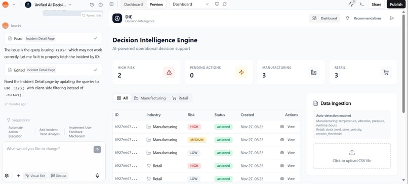Viewport: 408px width, 184px height.
Task: Send message with the arrow button
Action: 97,149
